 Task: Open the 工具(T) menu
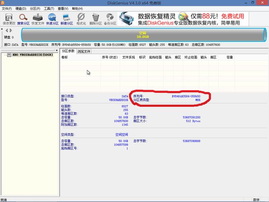tap(49, 9)
